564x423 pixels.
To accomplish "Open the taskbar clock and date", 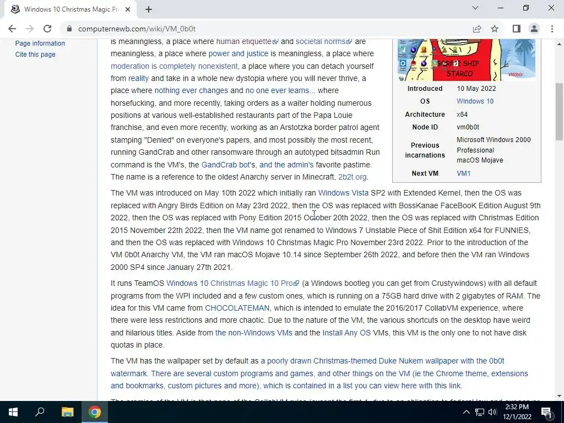I will pos(517,412).
